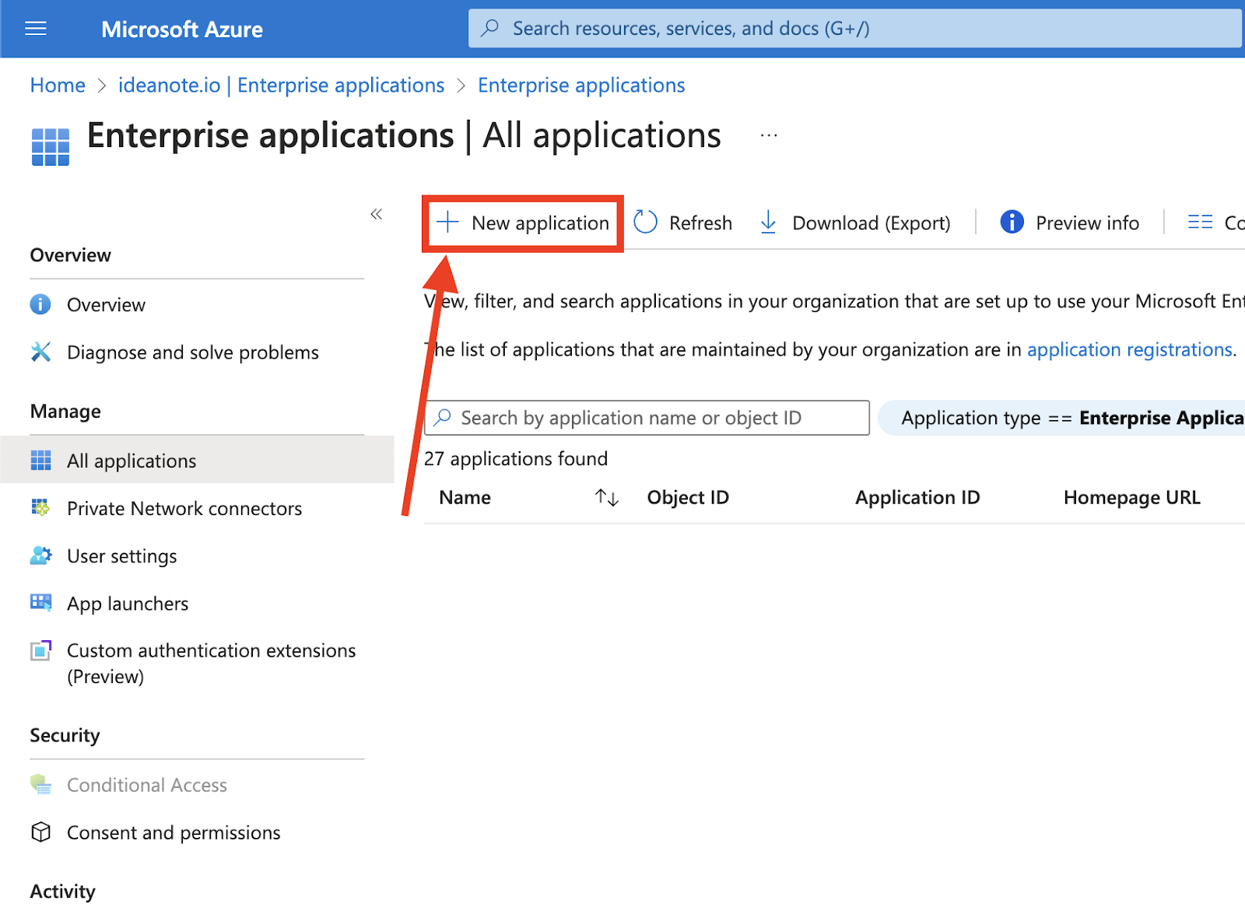Click the Enterprise applications grid icon

point(51,147)
